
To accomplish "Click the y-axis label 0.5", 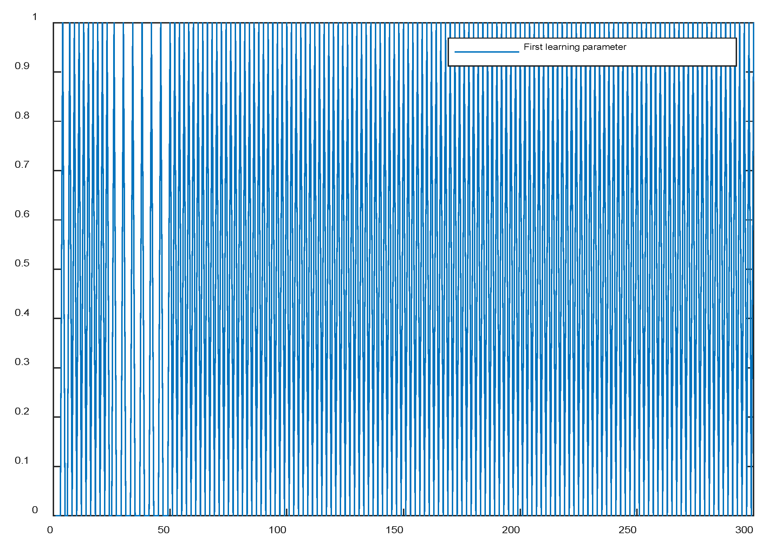I will pyautogui.click(x=22, y=263).
